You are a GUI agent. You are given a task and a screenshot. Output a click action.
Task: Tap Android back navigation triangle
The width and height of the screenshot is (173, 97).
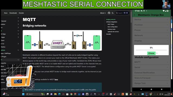tap(141, 89)
